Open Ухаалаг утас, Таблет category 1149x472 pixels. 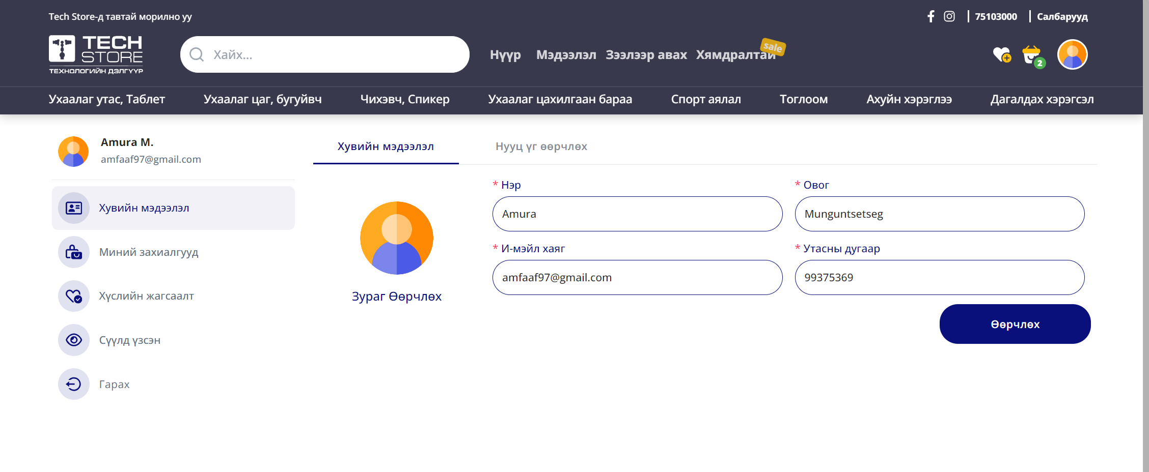click(x=107, y=99)
